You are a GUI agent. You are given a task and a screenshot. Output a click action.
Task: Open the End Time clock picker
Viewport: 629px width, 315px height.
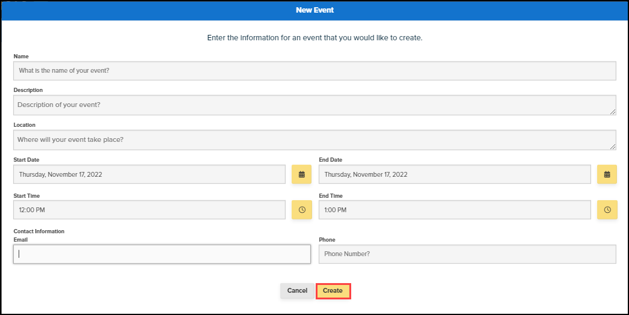[607, 210]
